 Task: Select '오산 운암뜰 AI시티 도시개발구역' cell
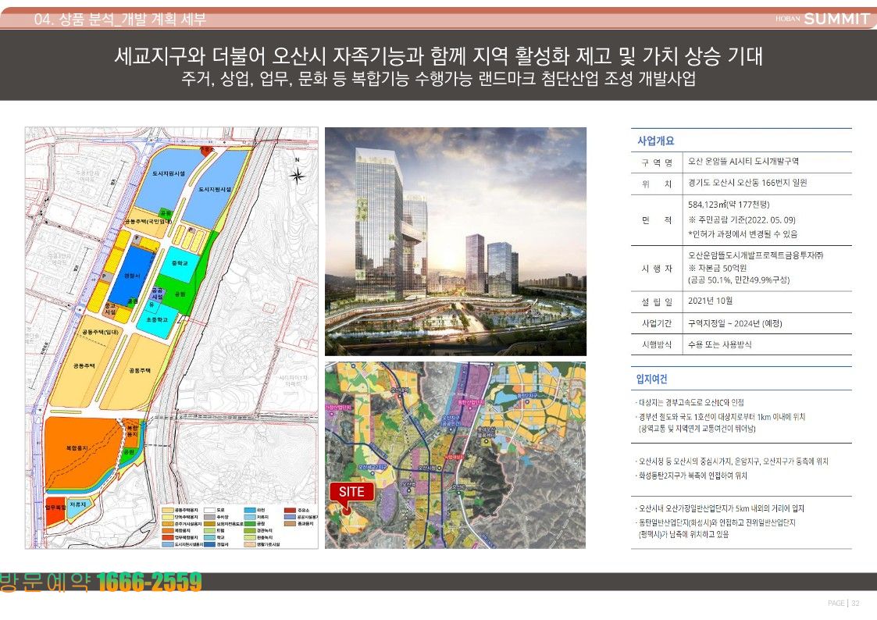tap(743, 162)
